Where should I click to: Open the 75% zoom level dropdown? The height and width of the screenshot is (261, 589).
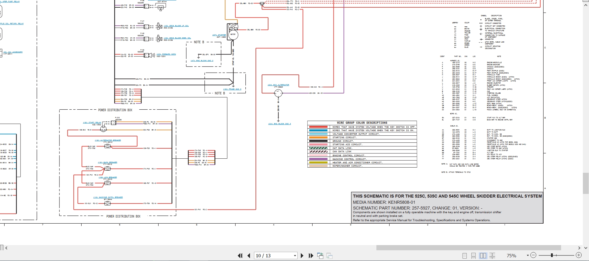(x=528, y=255)
